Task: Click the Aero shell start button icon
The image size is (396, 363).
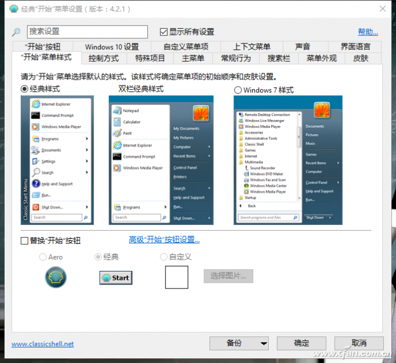Action: [x=56, y=277]
